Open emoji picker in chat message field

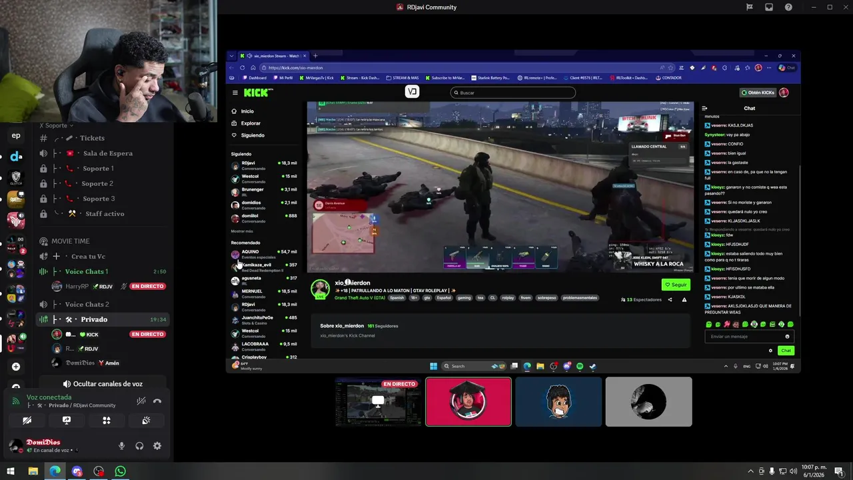coord(787,337)
